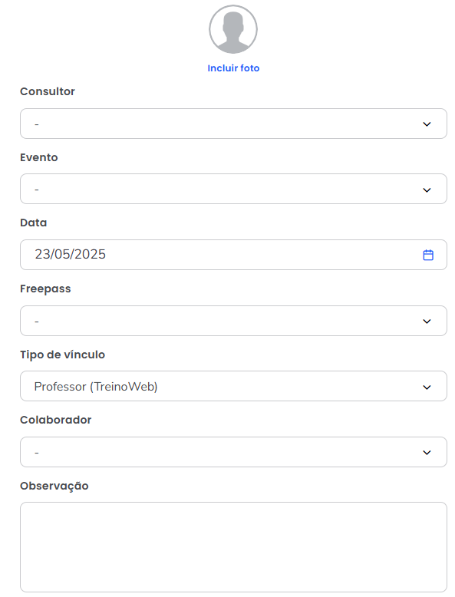The width and height of the screenshot is (455, 597).
Task: Click the chevron arrow of Tipo de vínculo
Action: (x=427, y=388)
